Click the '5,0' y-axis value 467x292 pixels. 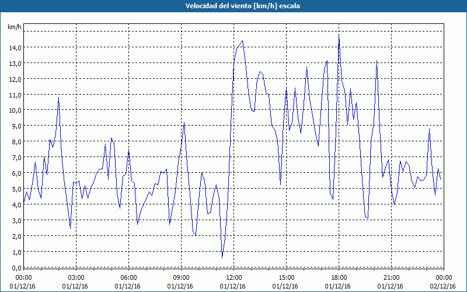16,189
